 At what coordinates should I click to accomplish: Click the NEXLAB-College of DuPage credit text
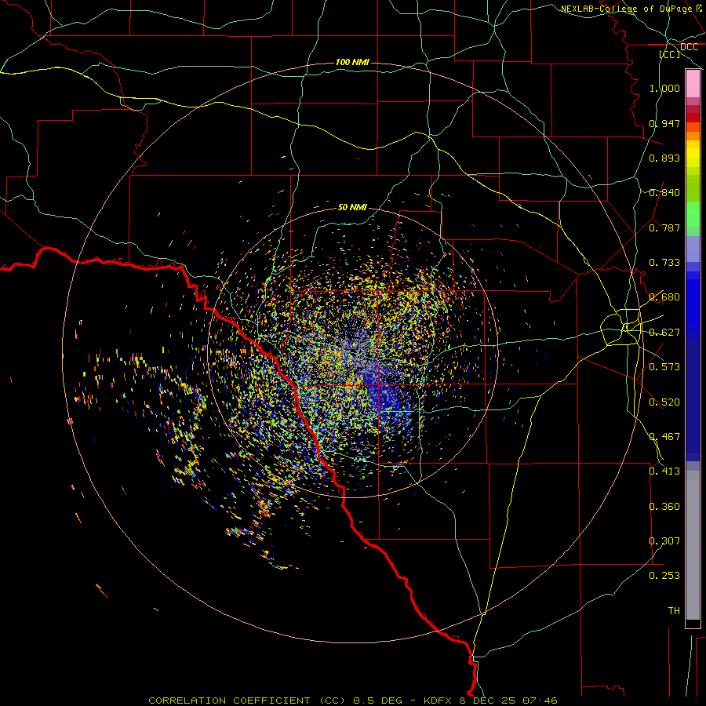(x=626, y=9)
